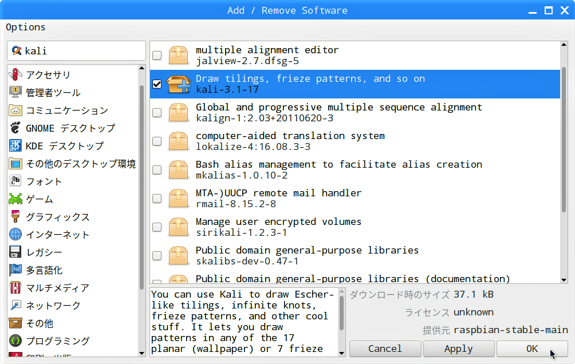Screen dimensions: 575x364
Task: Select 'Manage user encrypted volumes' row
Action: pos(355,227)
